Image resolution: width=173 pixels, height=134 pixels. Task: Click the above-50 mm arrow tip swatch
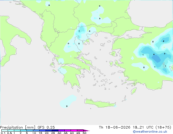click(87, 130)
